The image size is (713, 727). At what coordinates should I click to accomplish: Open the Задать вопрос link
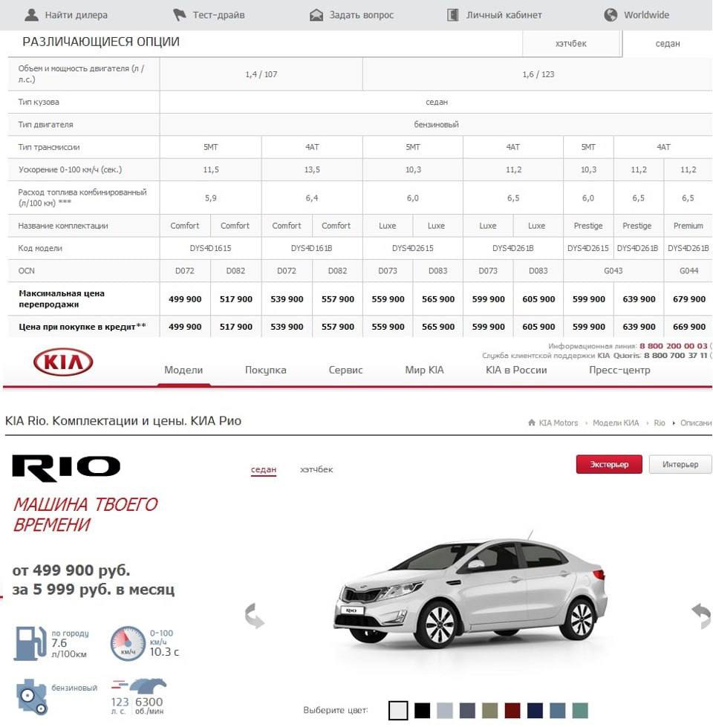pos(362,15)
